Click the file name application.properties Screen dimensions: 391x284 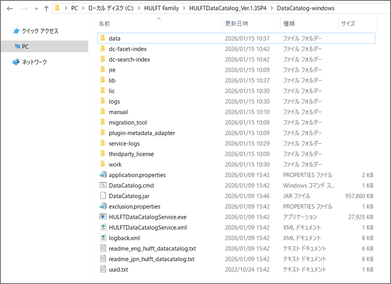coord(137,175)
